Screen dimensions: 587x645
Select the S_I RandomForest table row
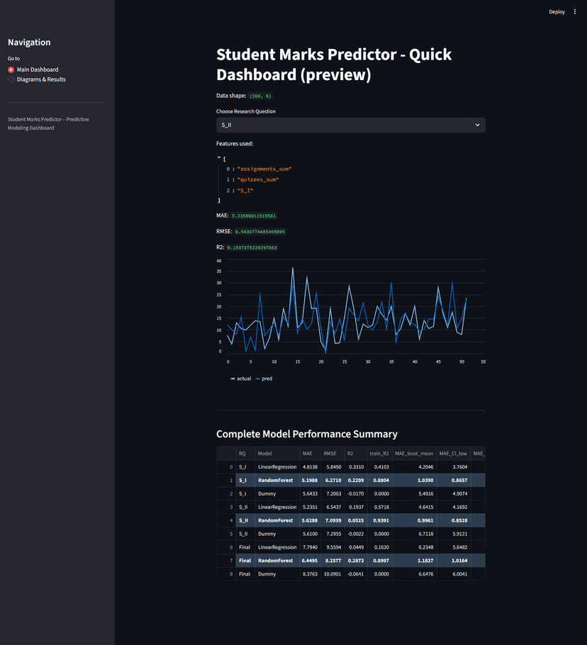(350, 480)
